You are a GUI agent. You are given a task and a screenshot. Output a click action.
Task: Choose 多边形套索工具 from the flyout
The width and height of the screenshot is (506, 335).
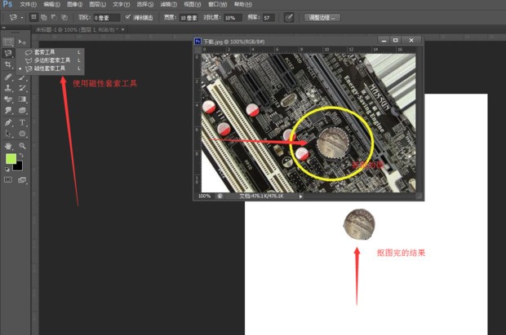click(51, 60)
